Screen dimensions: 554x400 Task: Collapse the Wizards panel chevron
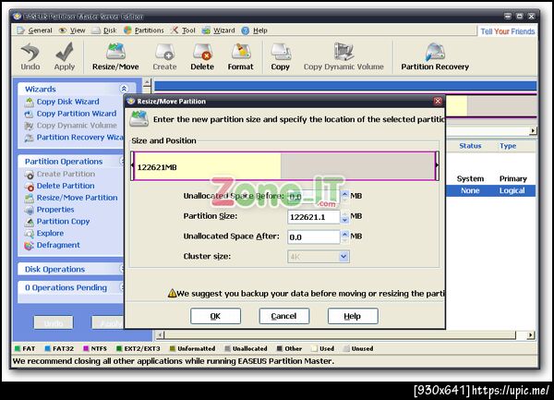pos(124,89)
